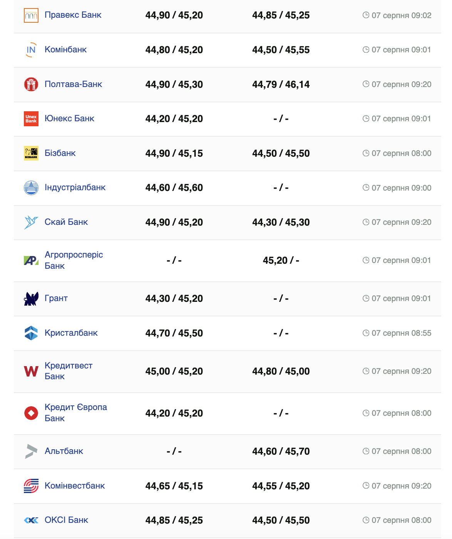This screenshot has width=452, height=539.
Task: Open the Полтава-Банк name link
Action: click(74, 84)
